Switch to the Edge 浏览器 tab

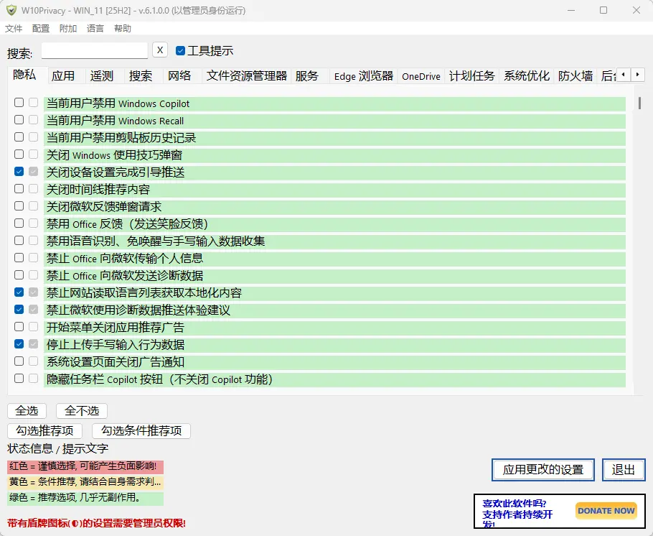coord(364,76)
